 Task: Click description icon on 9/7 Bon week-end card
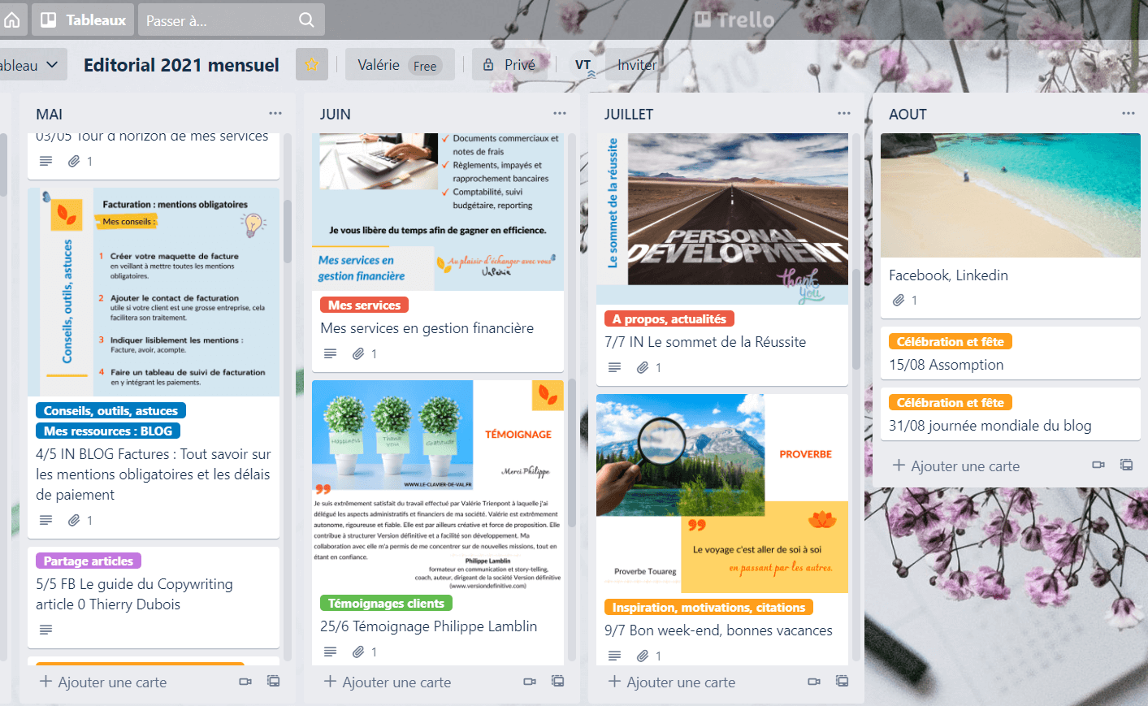[615, 656]
